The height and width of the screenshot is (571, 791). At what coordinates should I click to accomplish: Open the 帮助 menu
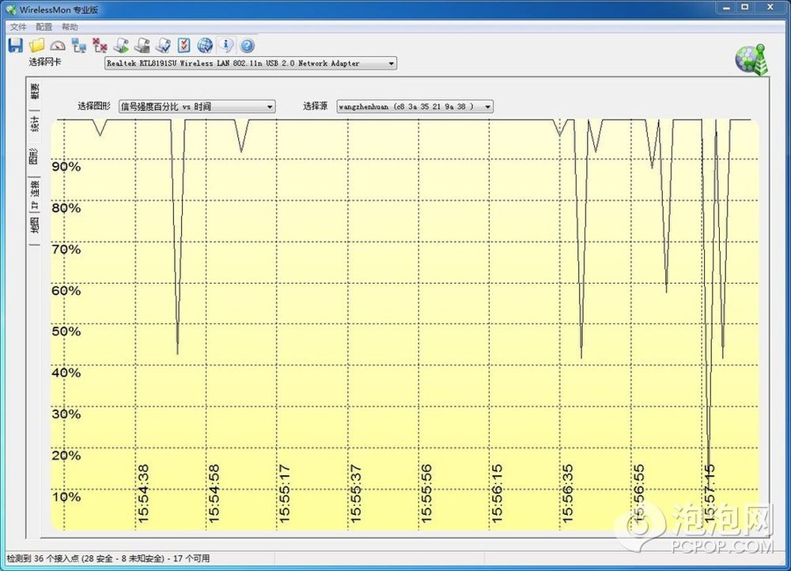70,27
